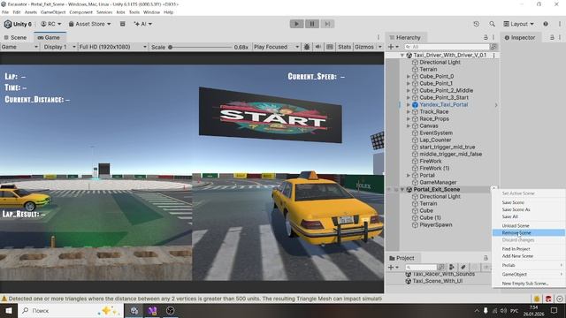Select the Inspector tab
Image resolution: width=566 pixels, height=318 pixels.
520,37
